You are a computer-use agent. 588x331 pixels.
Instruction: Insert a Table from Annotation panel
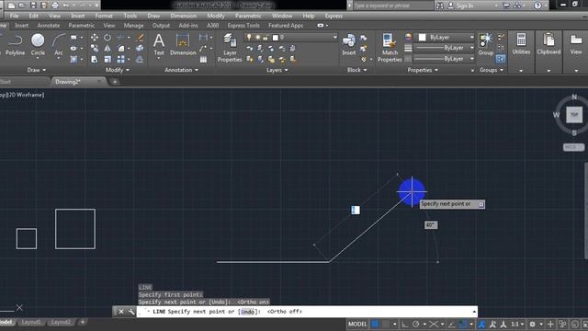203,59
